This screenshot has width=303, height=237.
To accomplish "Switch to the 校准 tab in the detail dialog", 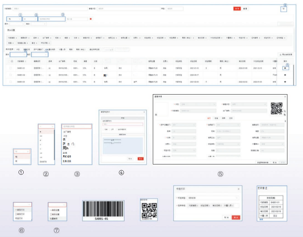I will click(x=216, y=118).
